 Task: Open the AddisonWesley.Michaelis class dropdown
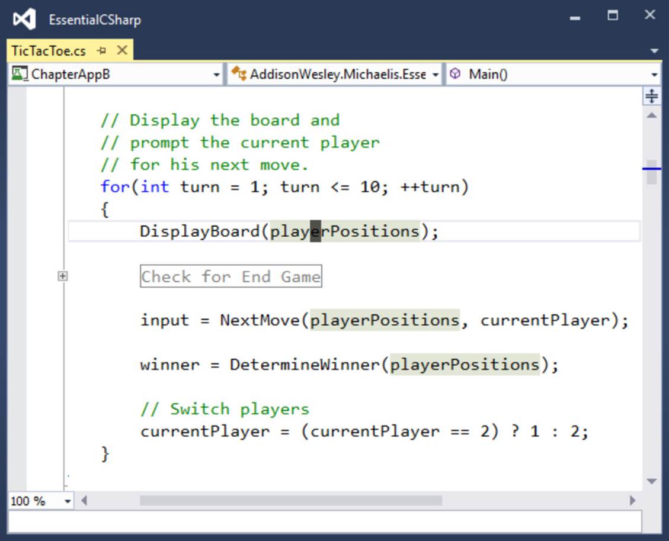pyautogui.click(x=334, y=75)
